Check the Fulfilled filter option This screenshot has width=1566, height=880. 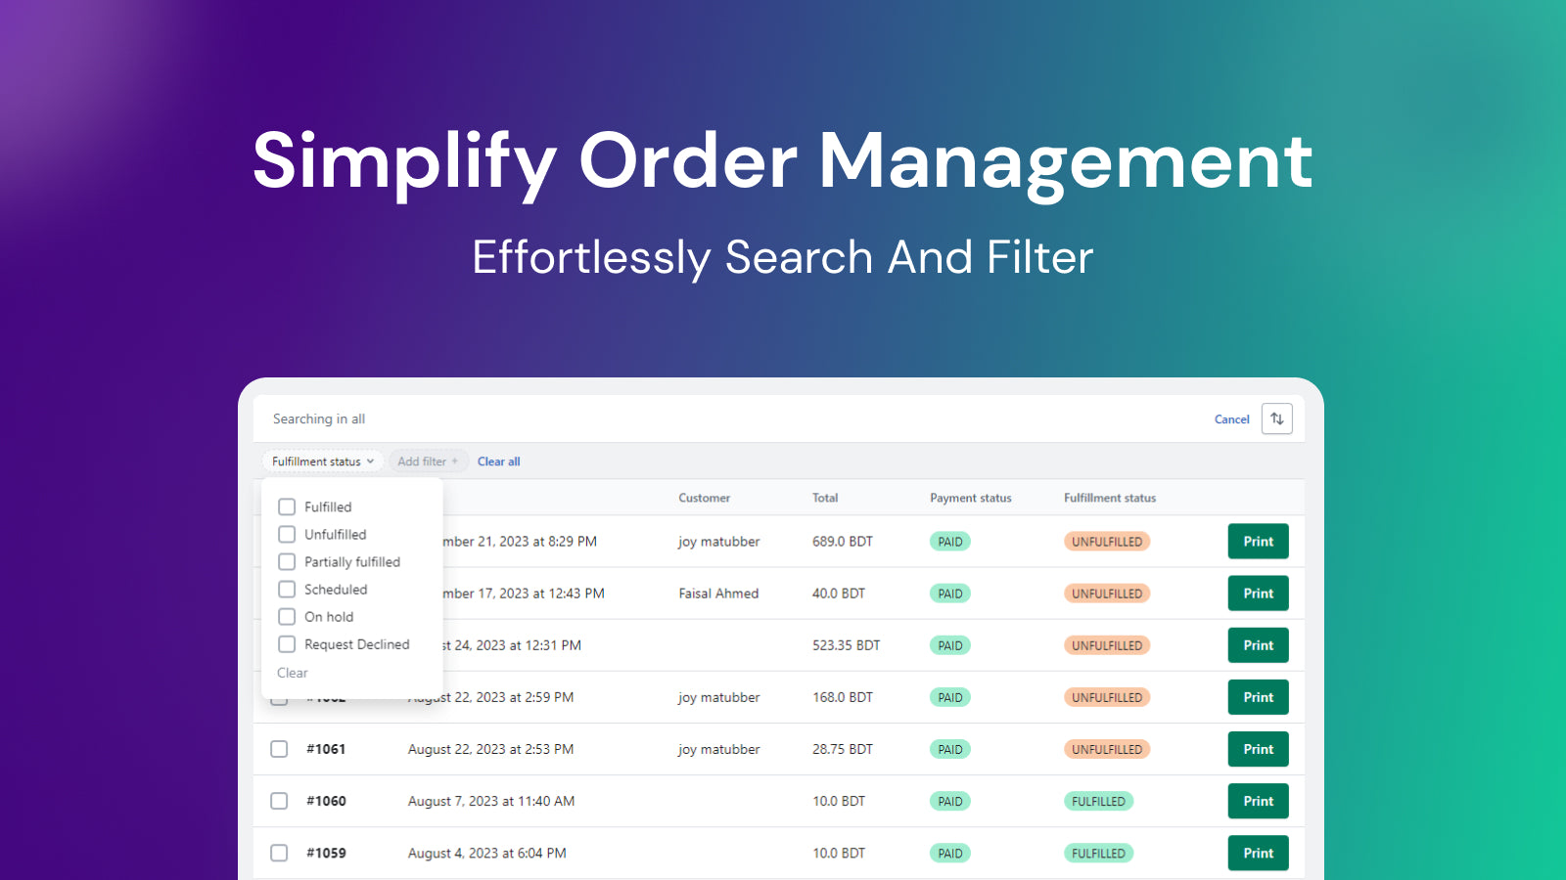click(x=287, y=506)
